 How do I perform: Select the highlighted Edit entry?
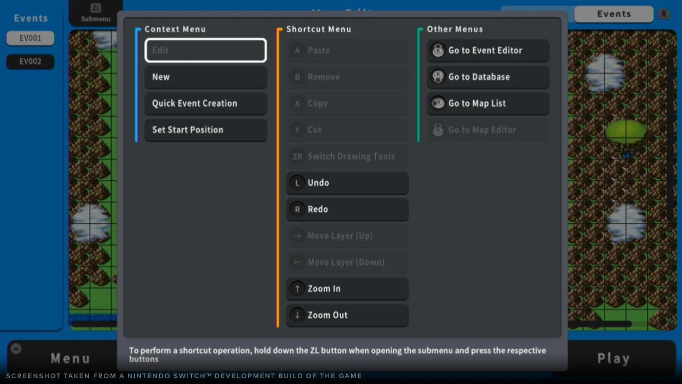206,50
